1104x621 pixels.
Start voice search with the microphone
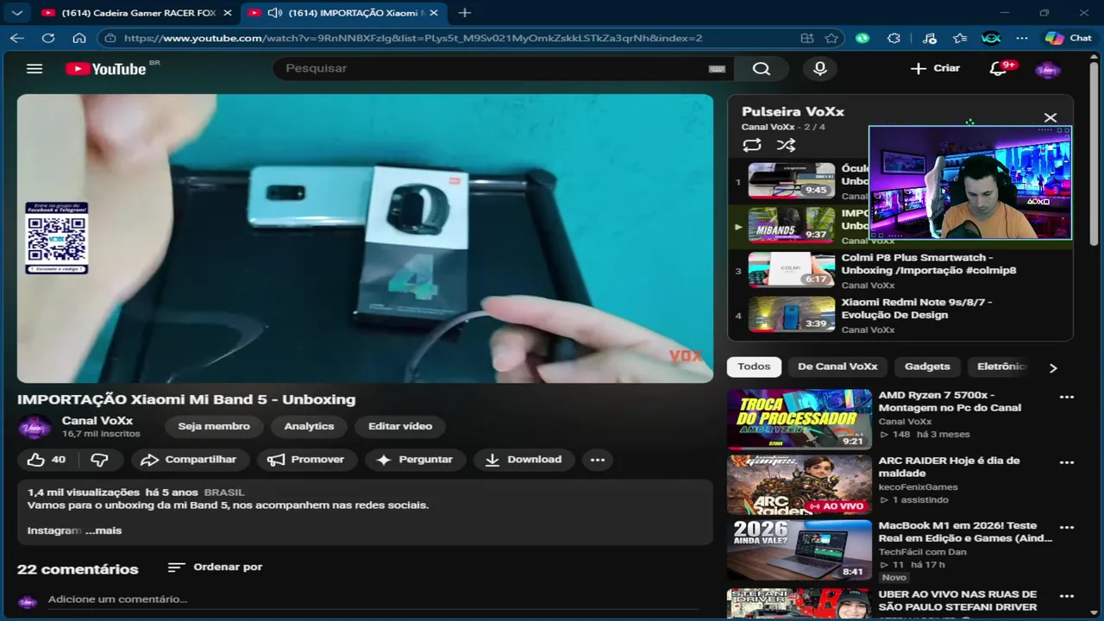pyautogui.click(x=820, y=68)
